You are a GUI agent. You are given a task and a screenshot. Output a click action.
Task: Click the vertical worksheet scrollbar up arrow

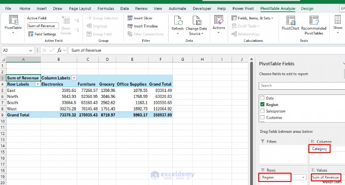251,59
